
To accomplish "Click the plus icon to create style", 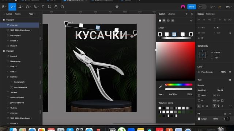I will 186,14.
